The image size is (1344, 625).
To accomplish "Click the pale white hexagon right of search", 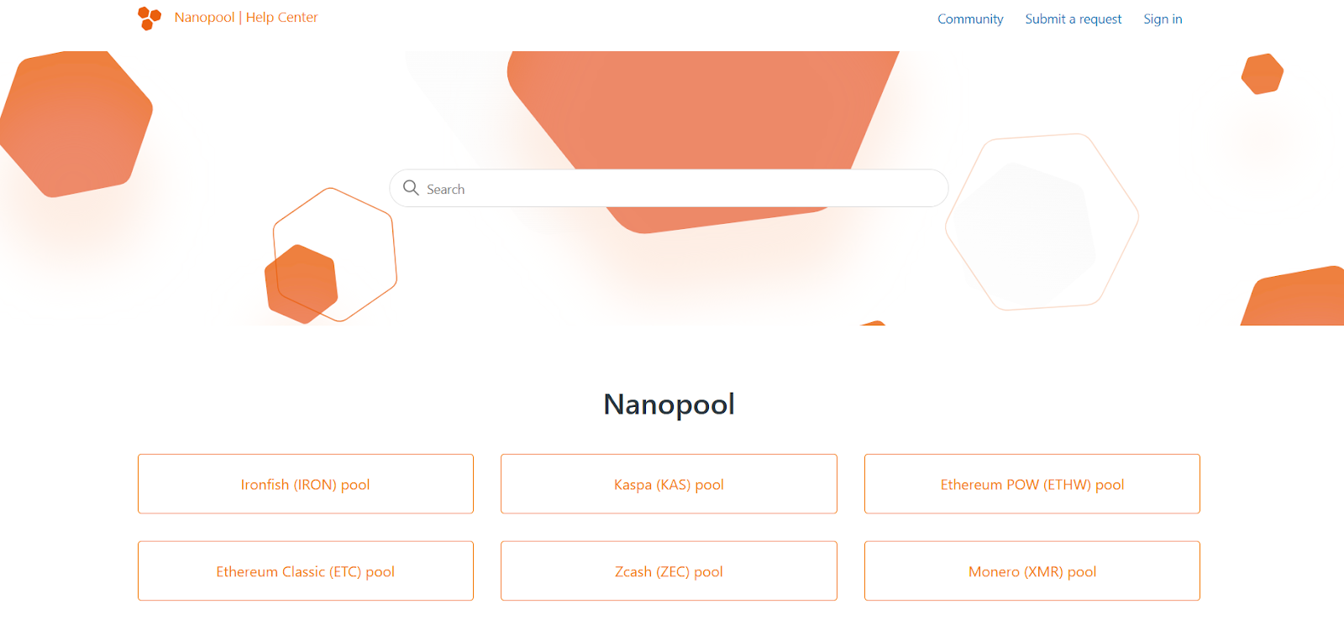I will [x=1042, y=221].
